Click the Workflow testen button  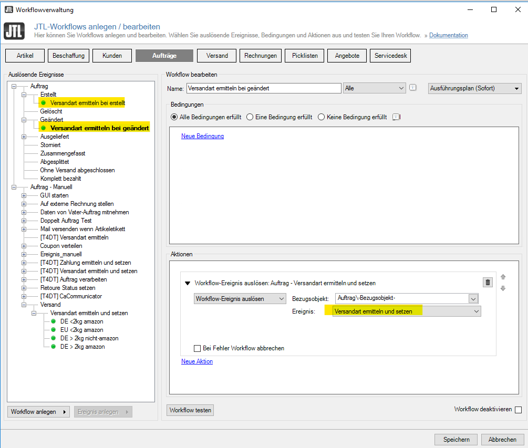[x=190, y=410]
